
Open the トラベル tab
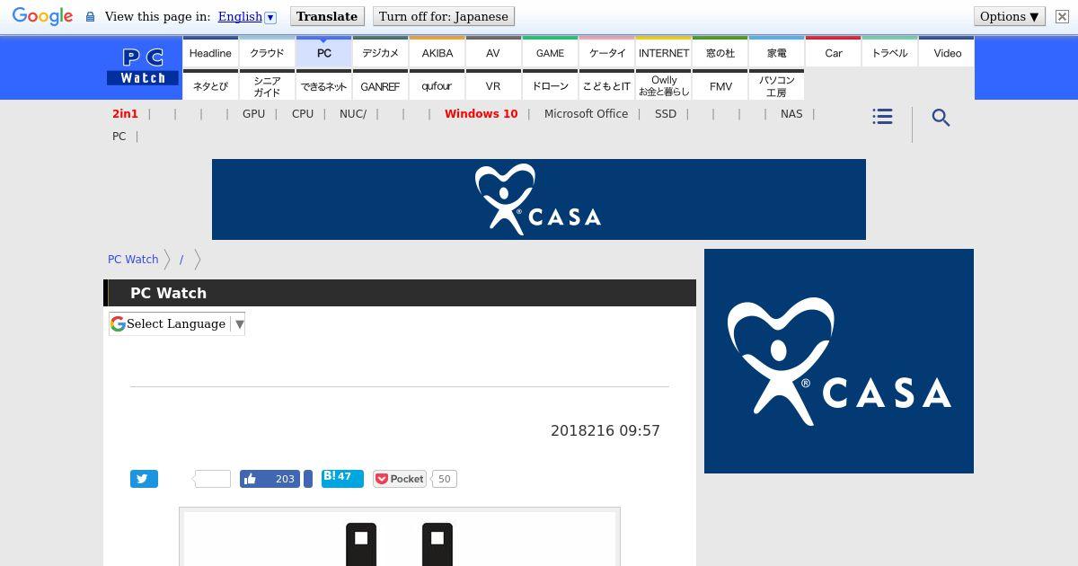click(889, 53)
